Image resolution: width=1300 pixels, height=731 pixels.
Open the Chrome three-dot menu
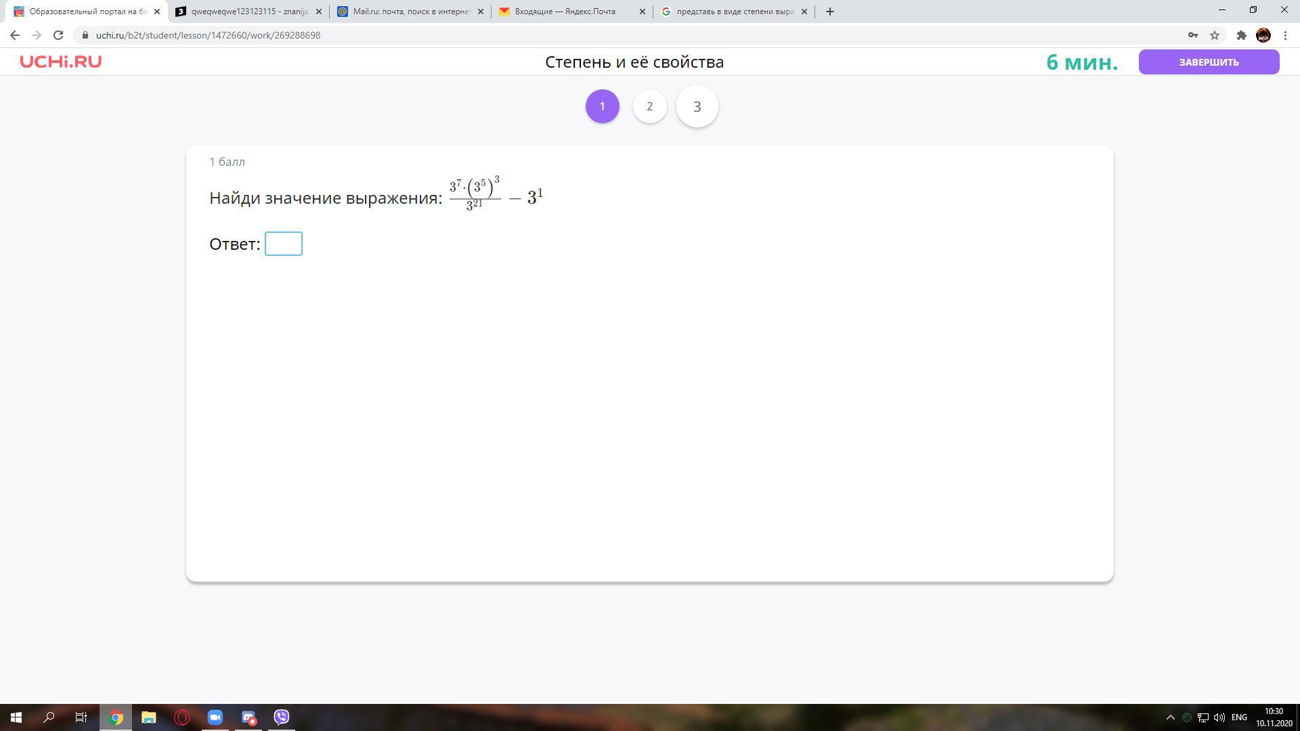1285,35
